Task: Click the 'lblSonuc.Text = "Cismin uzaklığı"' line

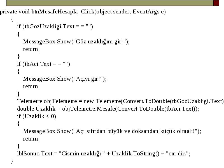Action: (x=104, y=153)
